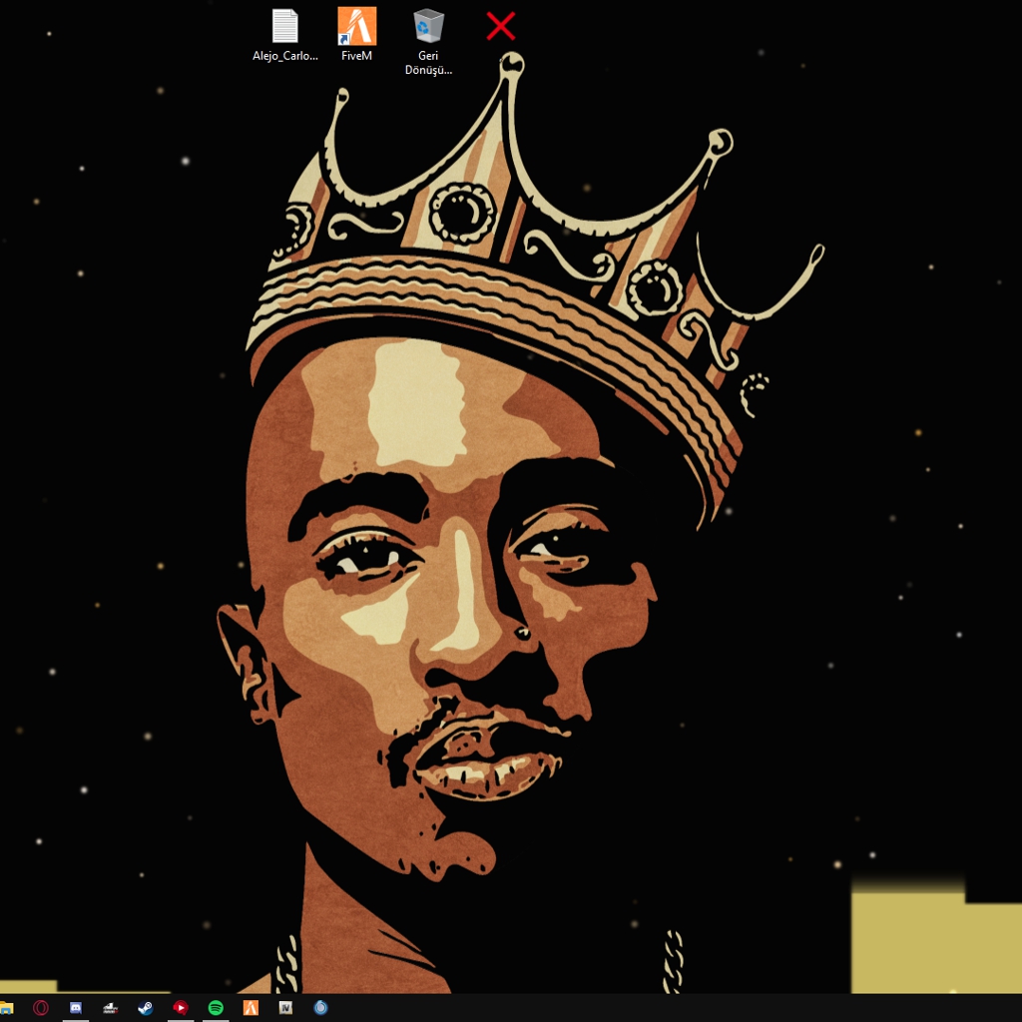Open Spotify from the taskbar
Screen dimensions: 1022x1022
[216, 1008]
